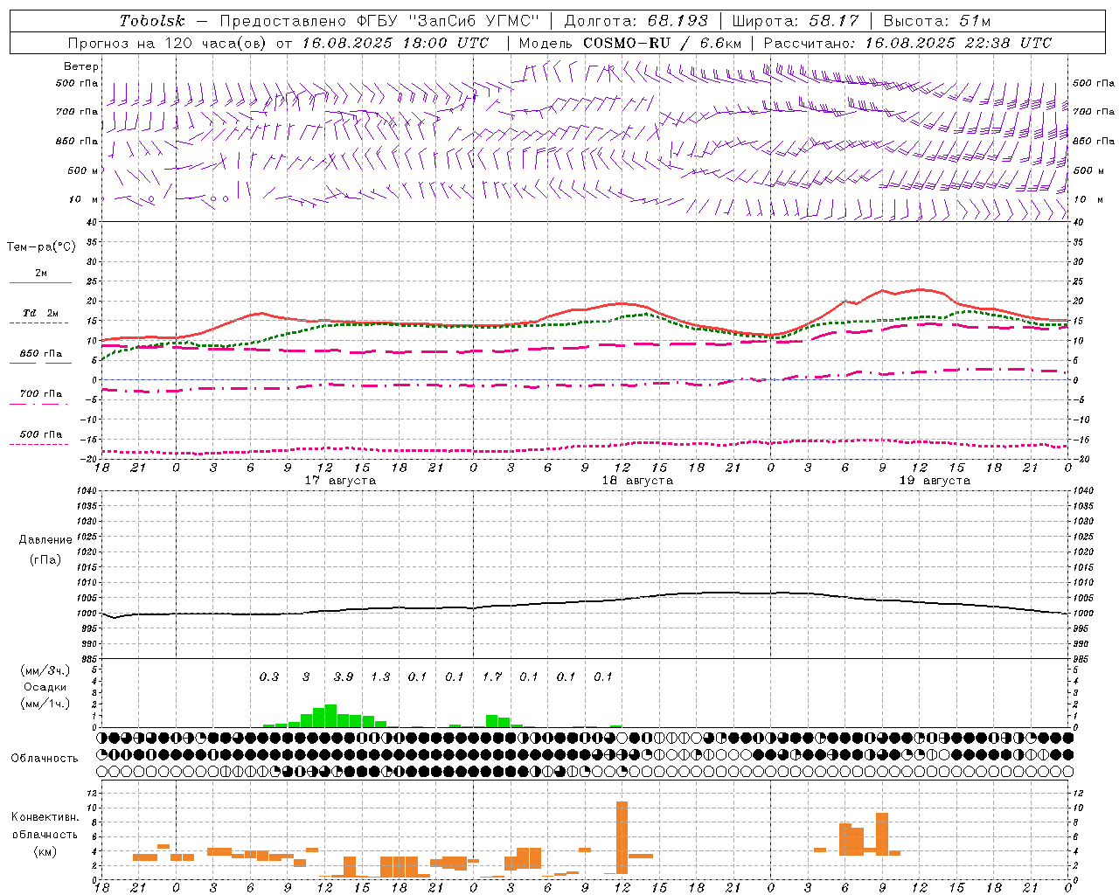
Task: Click the Широта: 58.17 header value
Action: pos(795,21)
